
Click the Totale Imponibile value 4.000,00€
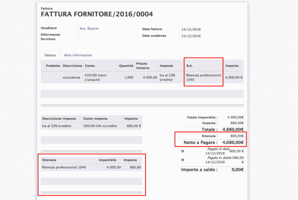coord(236,118)
